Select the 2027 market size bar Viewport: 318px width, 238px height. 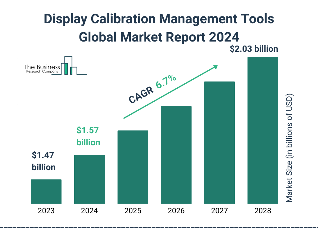[x=219, y=143]
